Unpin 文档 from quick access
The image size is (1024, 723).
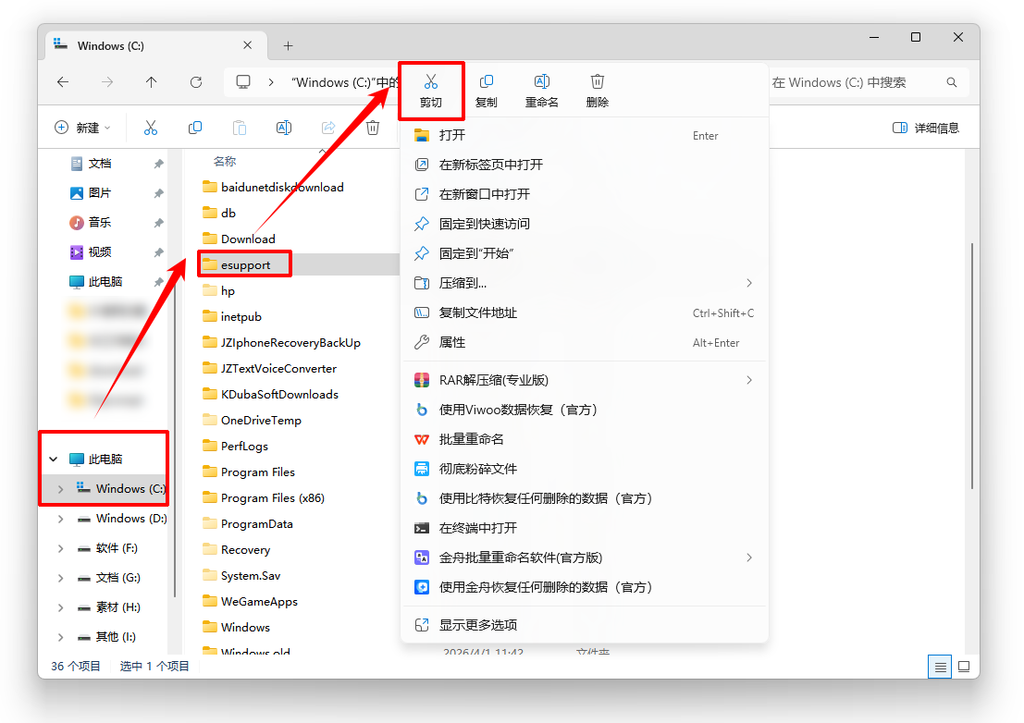[x=158, y=164]
